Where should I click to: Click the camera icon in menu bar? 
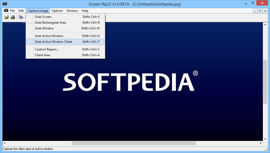(6, 10)
